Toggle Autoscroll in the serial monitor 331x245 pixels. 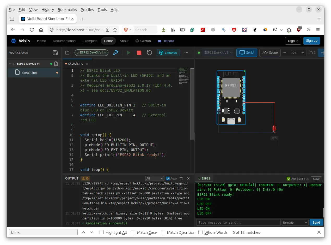pos(289,179)
